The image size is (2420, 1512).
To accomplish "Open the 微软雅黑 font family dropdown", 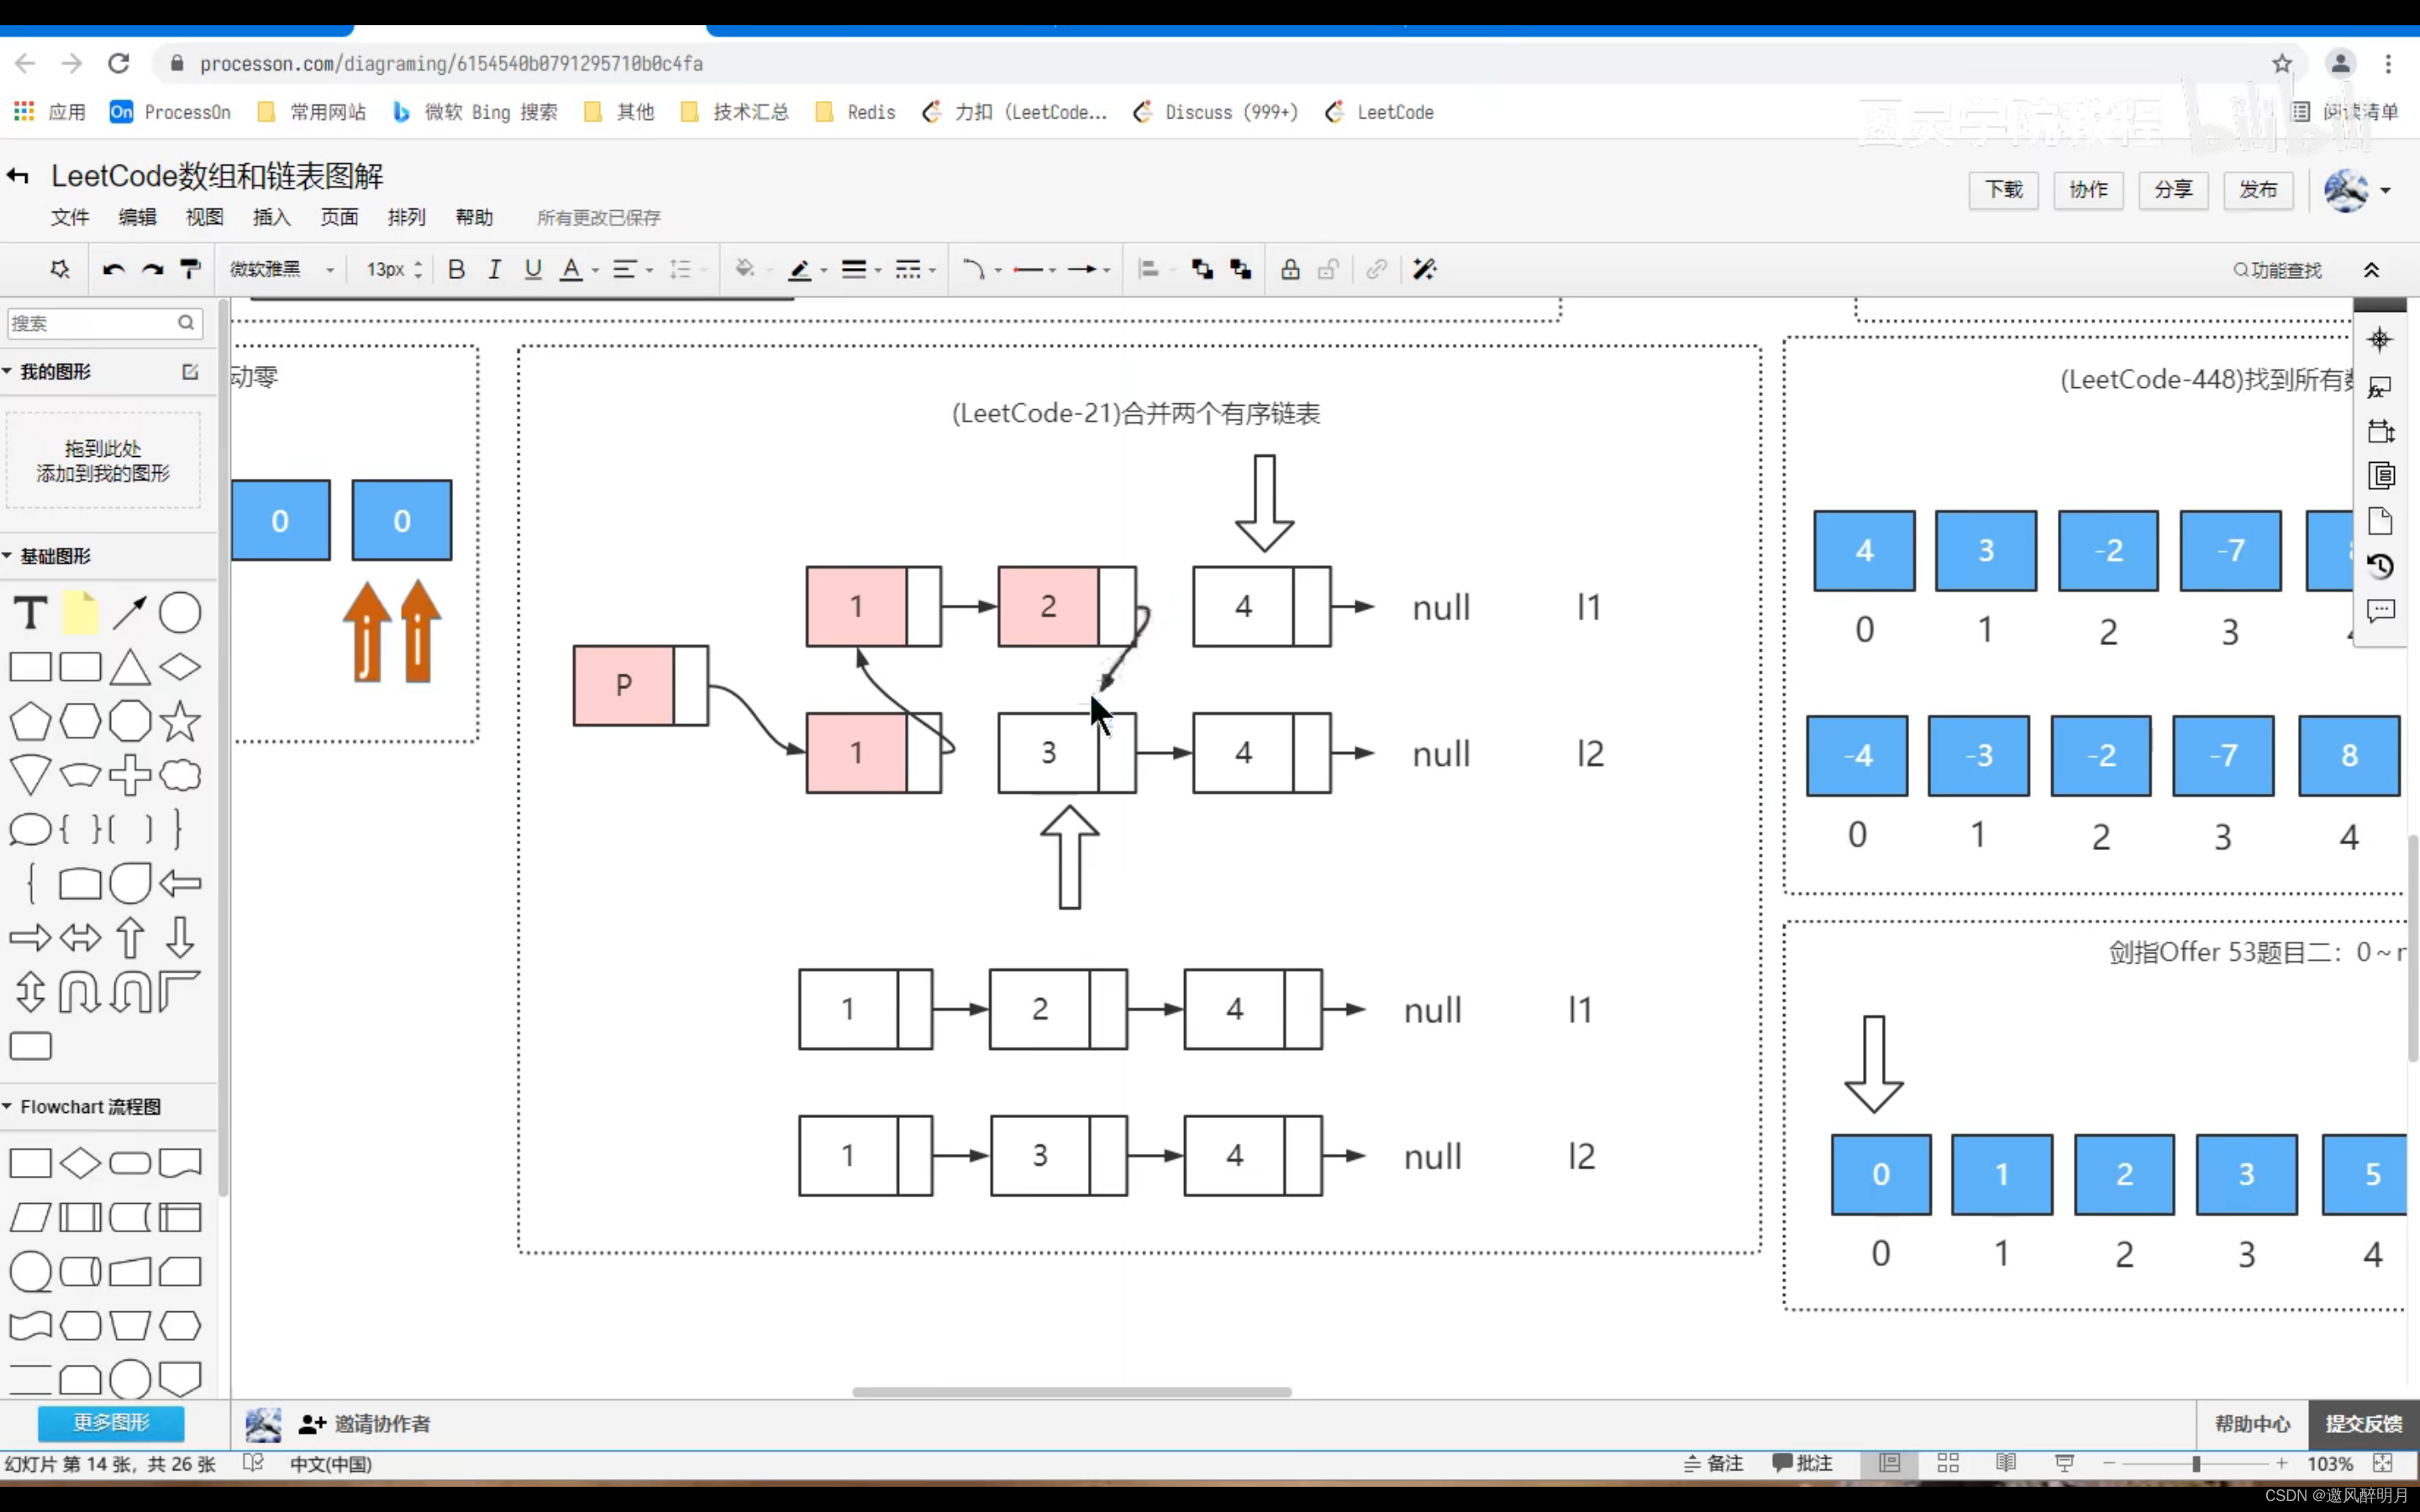I will point(281,269).
